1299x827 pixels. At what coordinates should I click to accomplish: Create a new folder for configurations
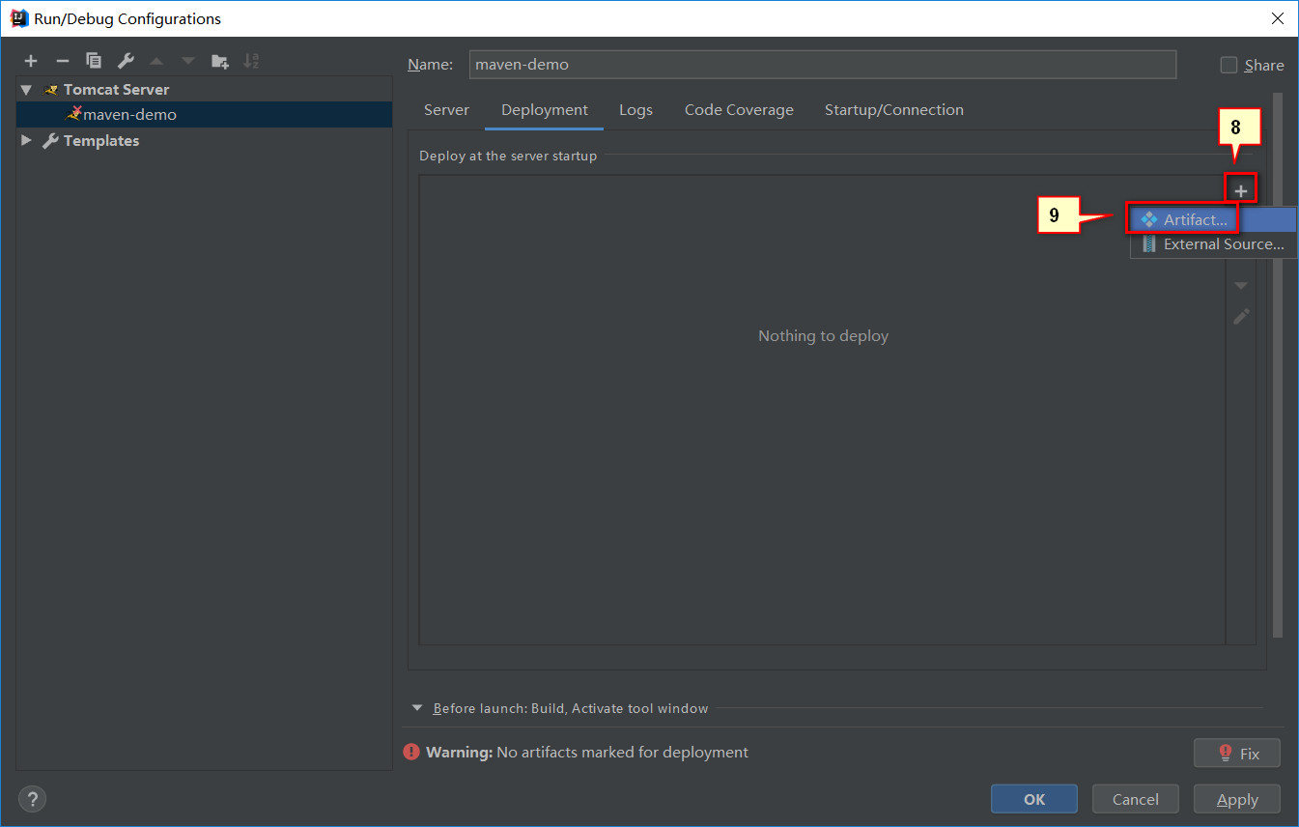[220, 62]
